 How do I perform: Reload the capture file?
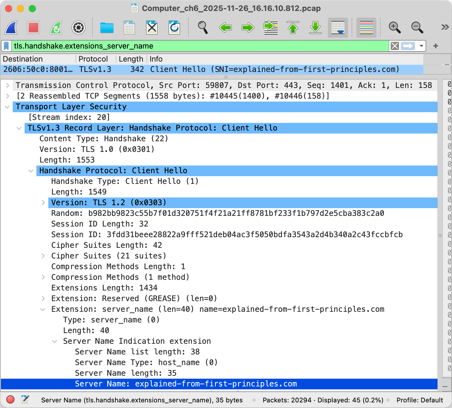point(174,28)
